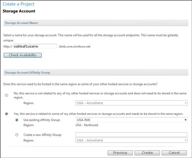Click the Cancel button

click(x=174, y=153)
